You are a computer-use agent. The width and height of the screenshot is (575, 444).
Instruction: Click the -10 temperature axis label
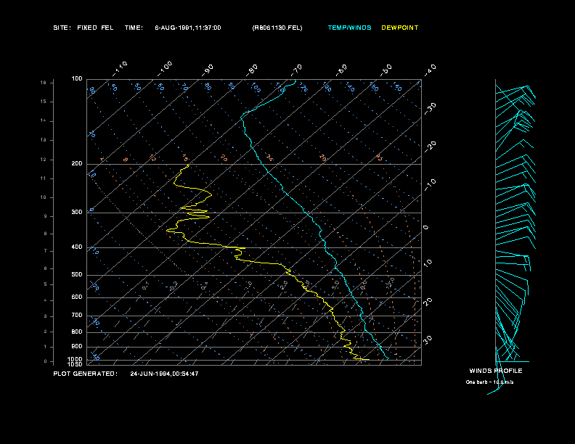click(431, 185)
